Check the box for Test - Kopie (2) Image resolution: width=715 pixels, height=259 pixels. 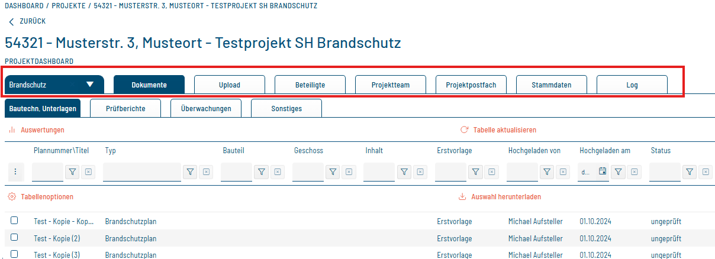[14, 237]
